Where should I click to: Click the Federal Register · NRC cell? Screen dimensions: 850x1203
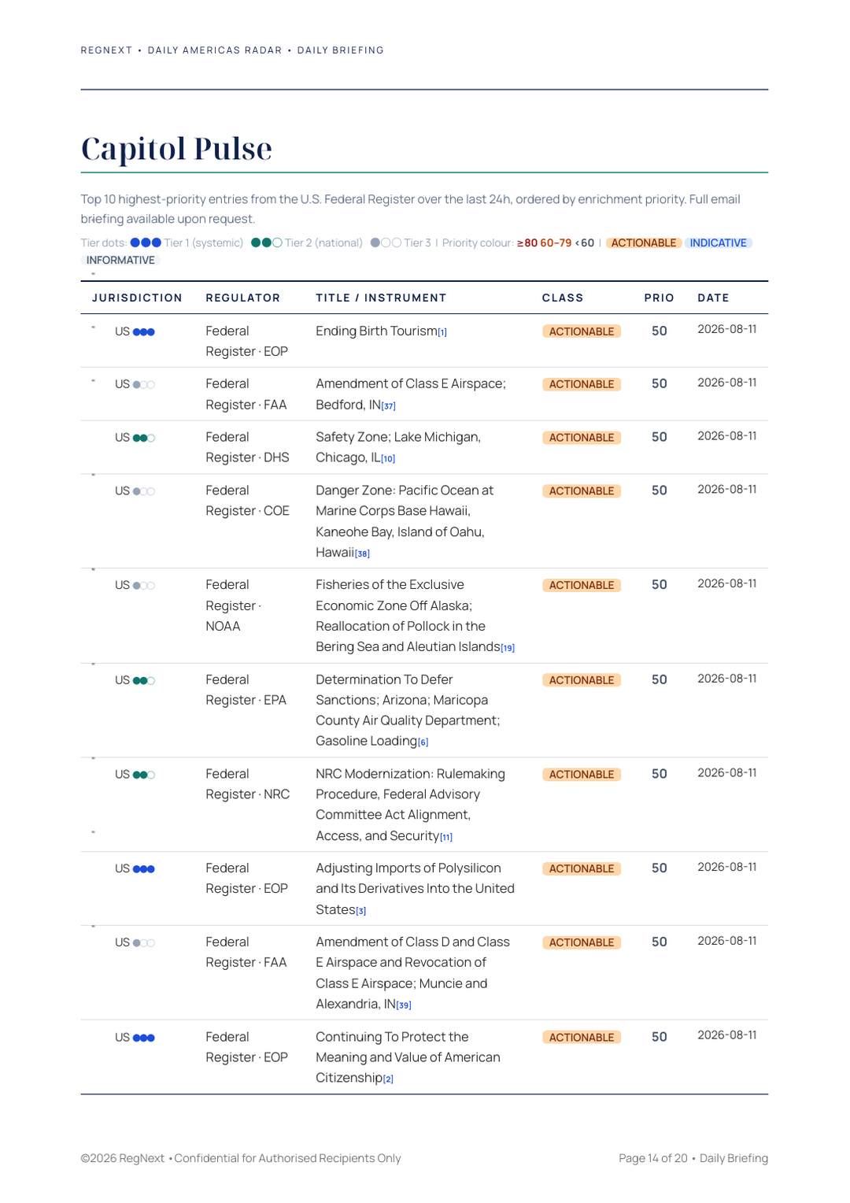tap(248, 785)
